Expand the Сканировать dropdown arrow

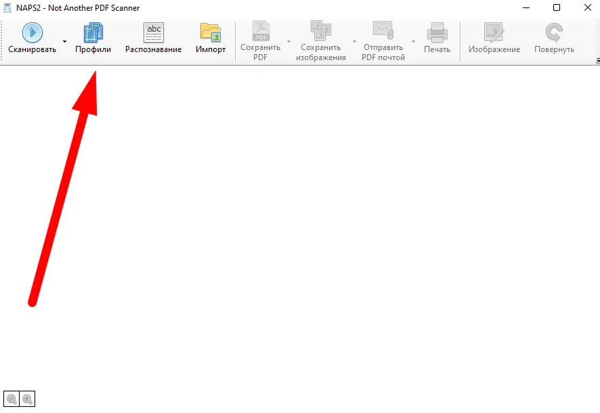(65, 42)
